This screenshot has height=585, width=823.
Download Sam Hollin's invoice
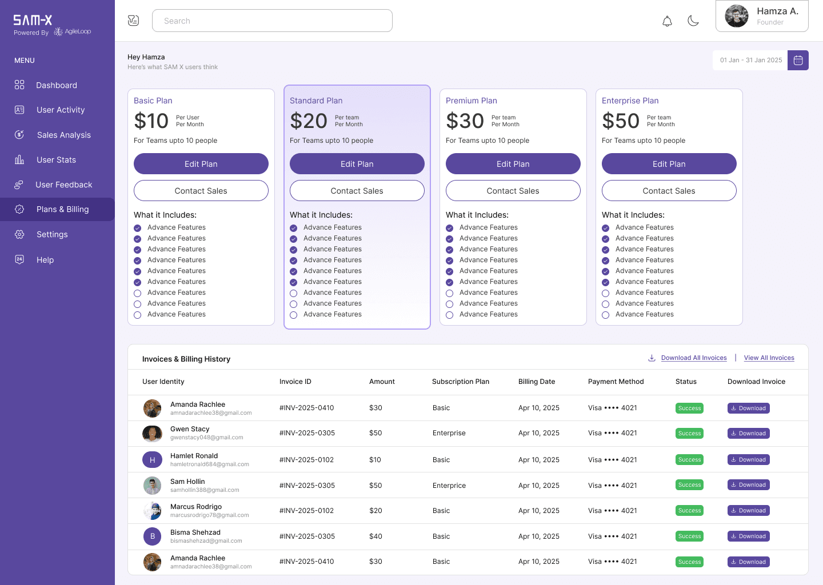(x=749, y=484)
